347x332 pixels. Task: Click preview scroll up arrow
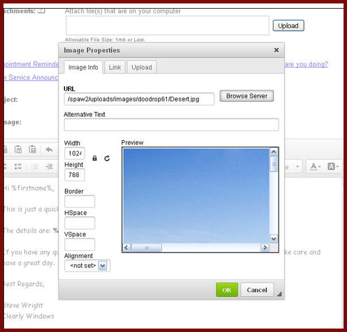pos(274,152)
